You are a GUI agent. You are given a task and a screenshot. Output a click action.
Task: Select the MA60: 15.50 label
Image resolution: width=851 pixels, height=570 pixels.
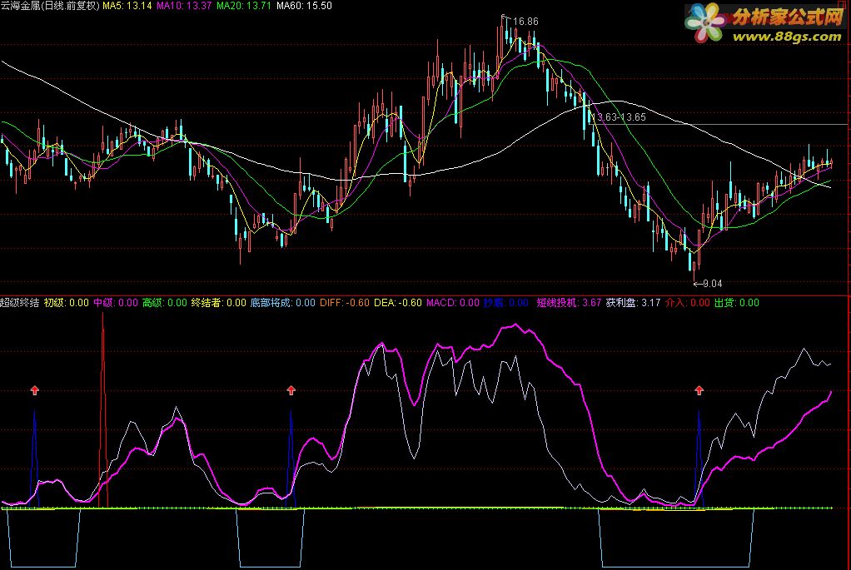[x=304, y=6]
